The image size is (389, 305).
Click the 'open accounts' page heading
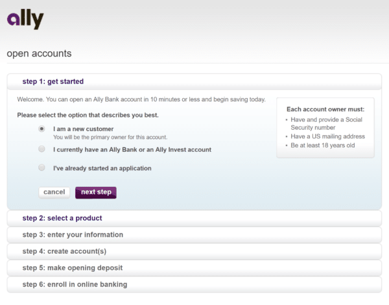(x=39, y=53)
